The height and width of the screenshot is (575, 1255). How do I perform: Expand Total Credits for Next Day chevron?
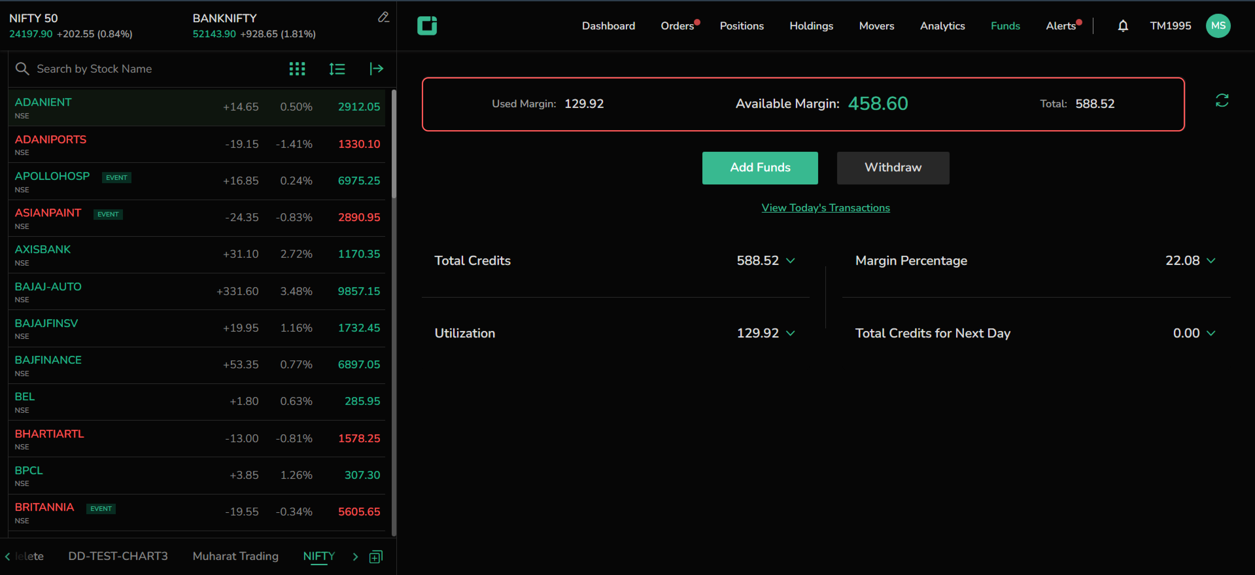(1211, 333)
